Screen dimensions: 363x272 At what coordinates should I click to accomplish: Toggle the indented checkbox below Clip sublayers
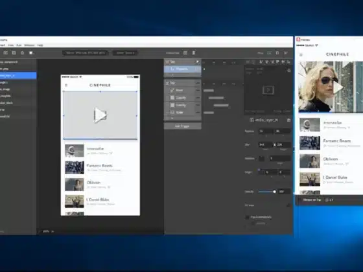[x=253, y=223]
